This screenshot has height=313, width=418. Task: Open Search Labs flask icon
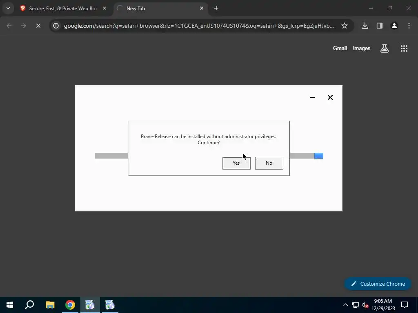[385, 48]
